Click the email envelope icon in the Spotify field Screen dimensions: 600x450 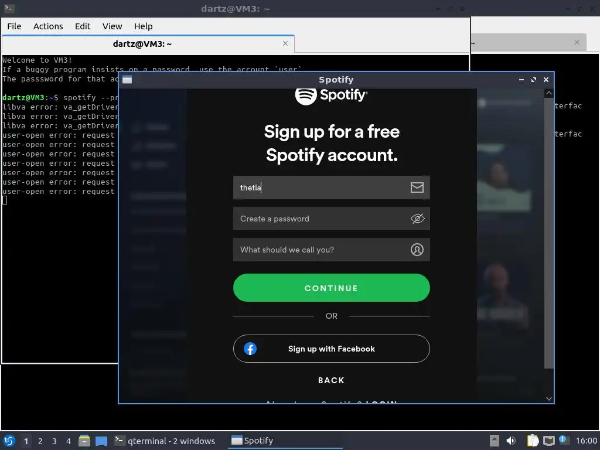point(417,187)
